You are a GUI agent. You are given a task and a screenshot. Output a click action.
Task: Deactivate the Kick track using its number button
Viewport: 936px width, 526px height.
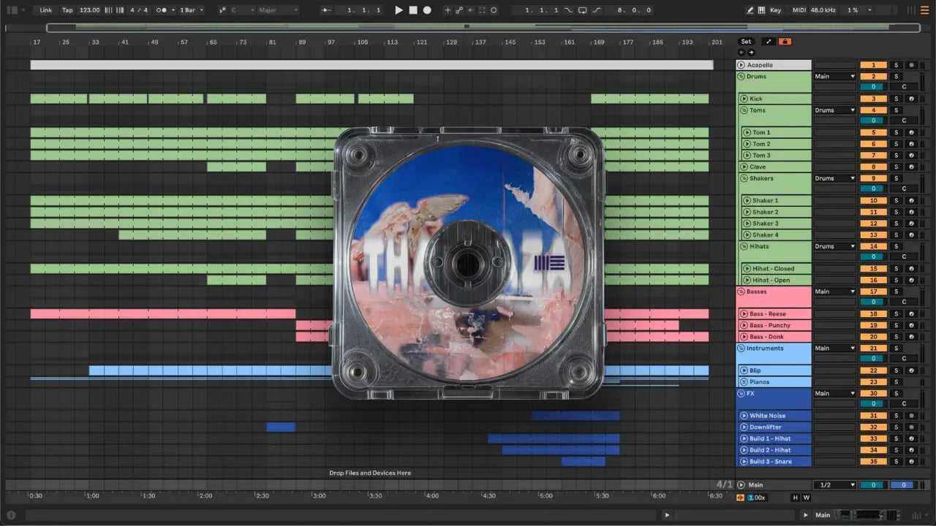click(873, 99)
